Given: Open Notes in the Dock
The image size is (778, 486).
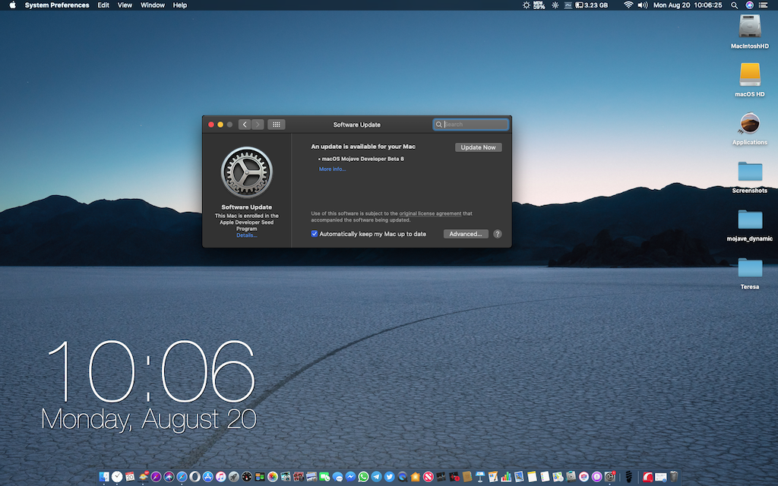Looking at the screenshot, I should coord(533,477).
